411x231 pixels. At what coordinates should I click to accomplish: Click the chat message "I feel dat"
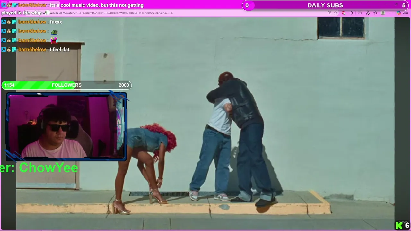click(x=60, y=49)
